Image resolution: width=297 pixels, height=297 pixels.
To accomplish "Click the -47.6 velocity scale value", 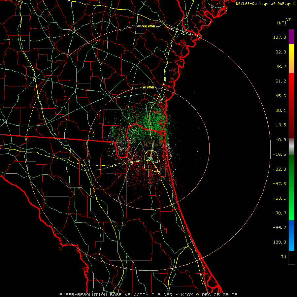I will pos(280,184).
